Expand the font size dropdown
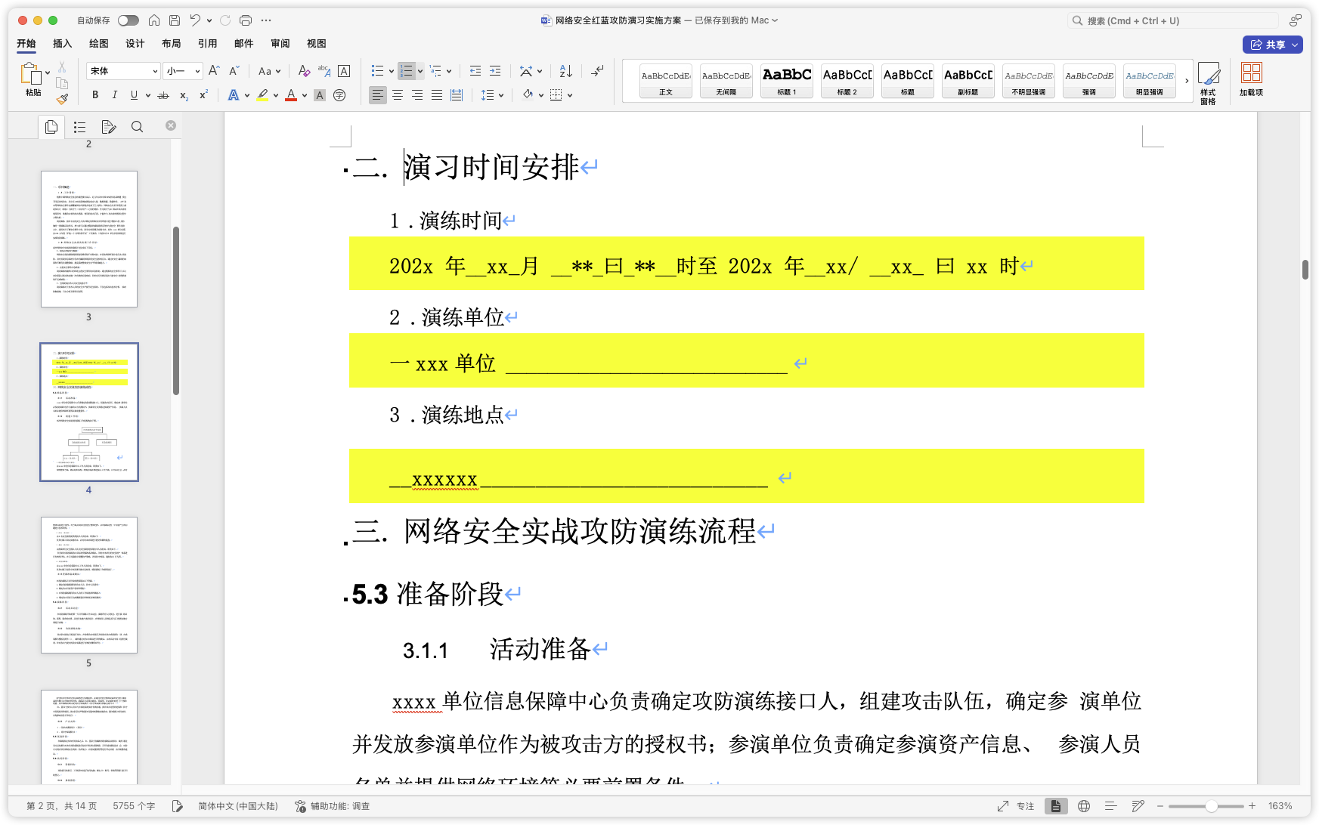 (197, 71)
